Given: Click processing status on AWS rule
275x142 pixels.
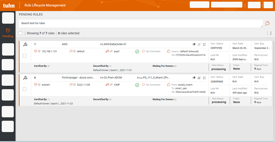Looking at the screenshot, I should (x=219, y=69).
